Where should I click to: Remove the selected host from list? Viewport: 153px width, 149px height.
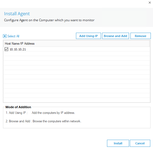[x=140, y=36]
